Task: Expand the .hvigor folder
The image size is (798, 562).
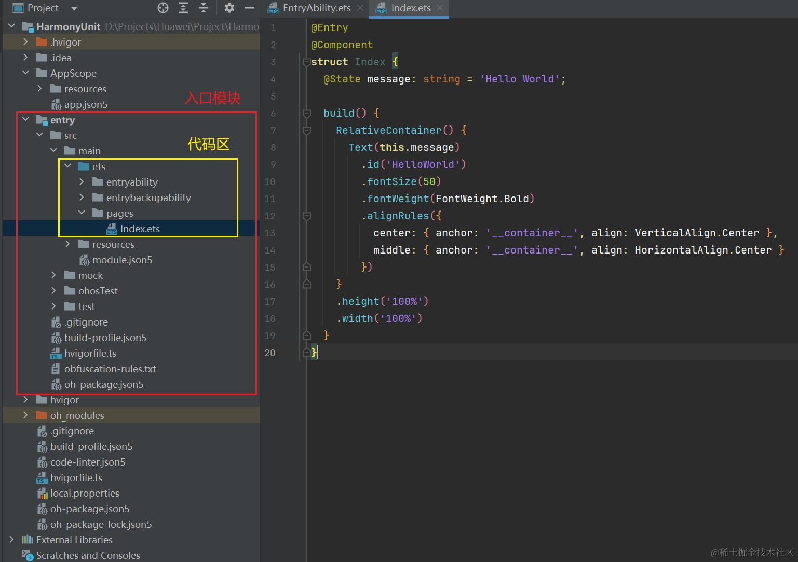Action: tap(25, 41)
